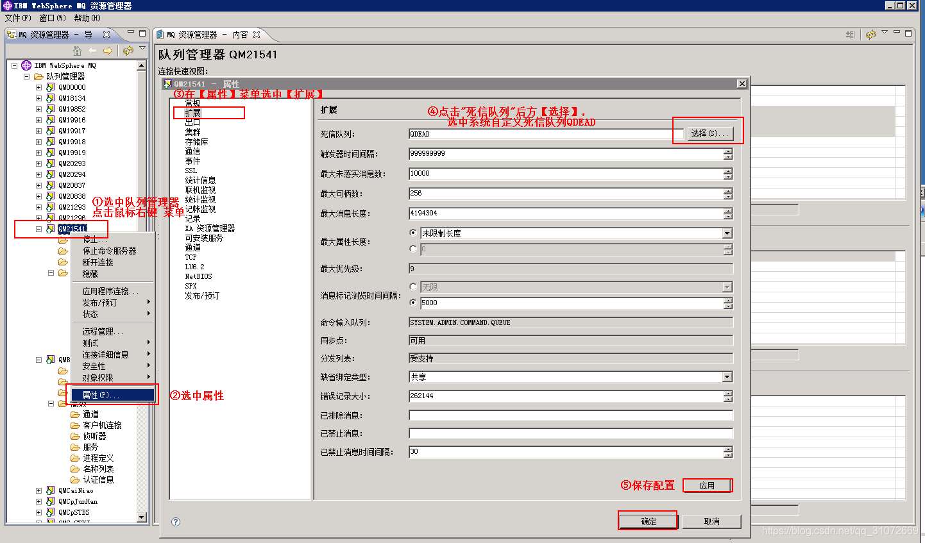The height and width of the screenshot is (543, 925).
Task: Select the QMCaiNiao queue manager icon
Action: pyautogui.click(x=50, y=490)
